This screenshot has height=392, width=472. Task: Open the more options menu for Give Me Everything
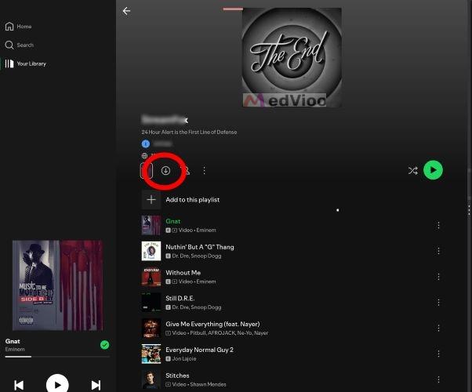click(x=438, y=328)
